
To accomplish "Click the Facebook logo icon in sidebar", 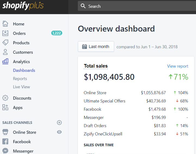I will point(5,142).
